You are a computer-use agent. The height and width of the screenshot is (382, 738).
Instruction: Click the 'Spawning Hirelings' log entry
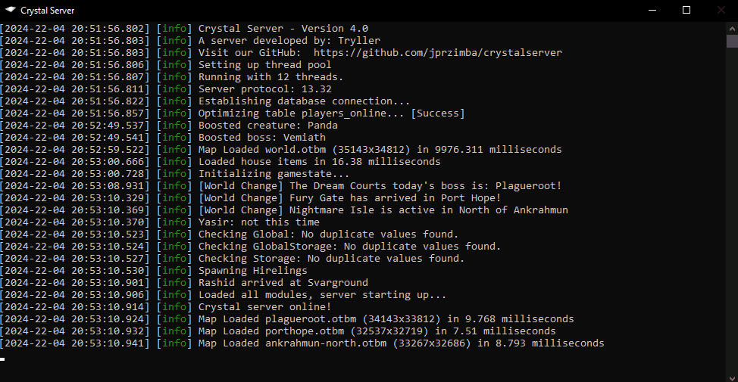[252, 271]
